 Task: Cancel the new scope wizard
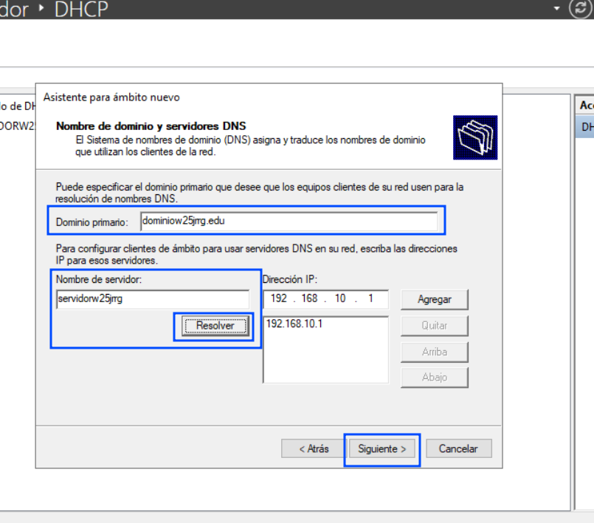click(x=459, y=448)
